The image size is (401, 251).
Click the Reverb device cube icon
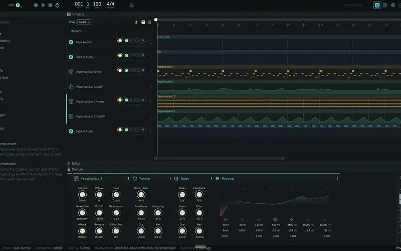135,179
